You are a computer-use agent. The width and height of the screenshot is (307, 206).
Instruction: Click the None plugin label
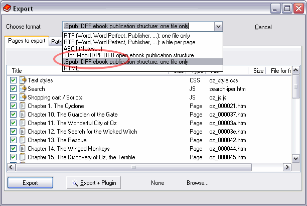pyautogui.click(x=158, y=183)
